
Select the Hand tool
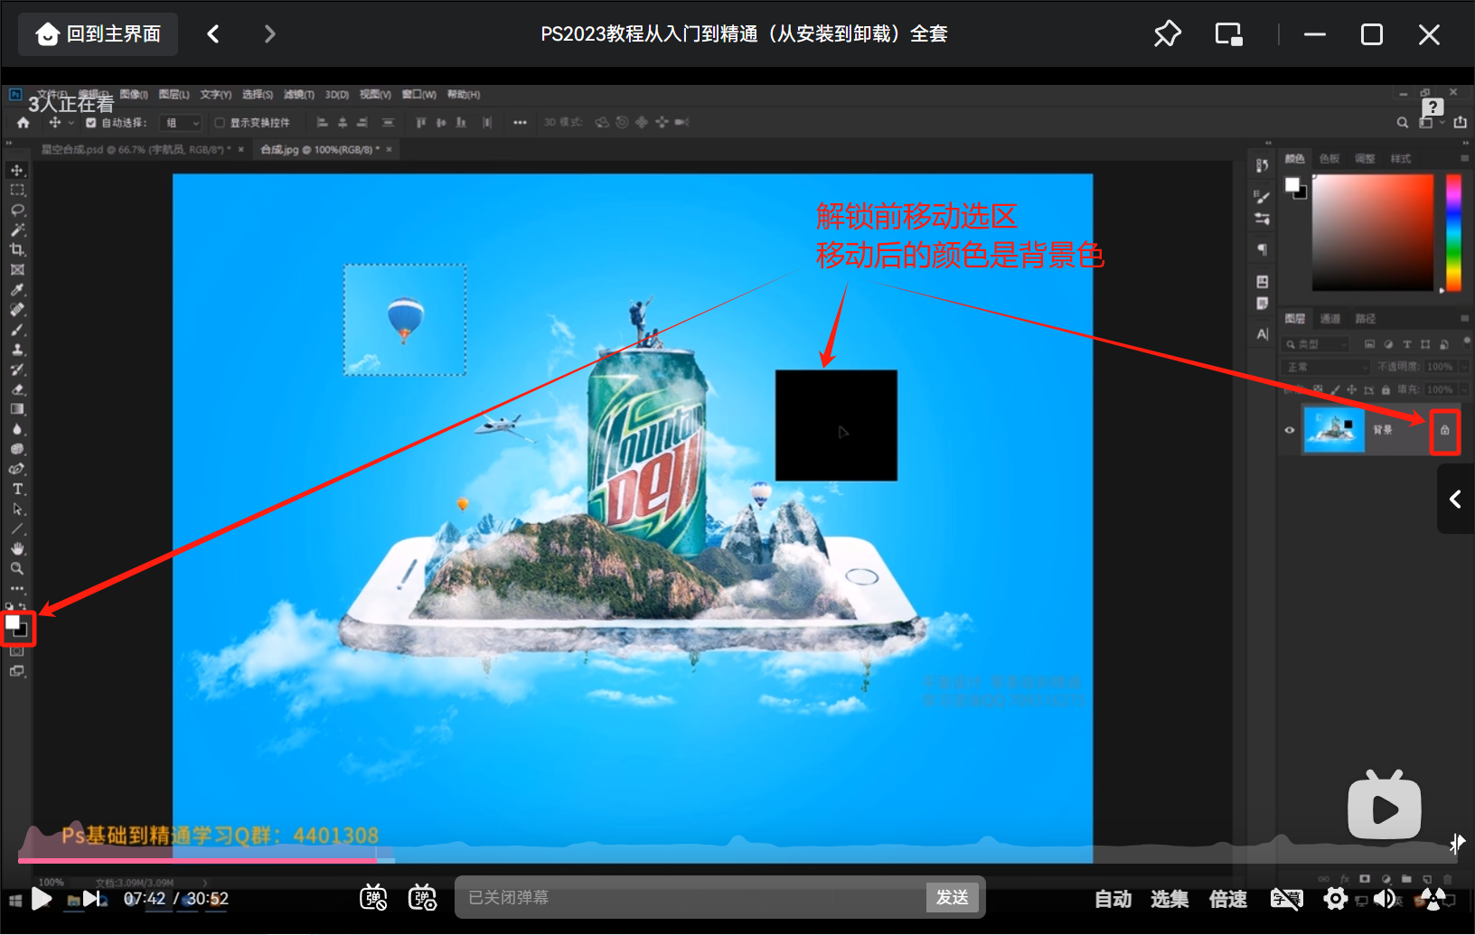(x=17, y=548)
